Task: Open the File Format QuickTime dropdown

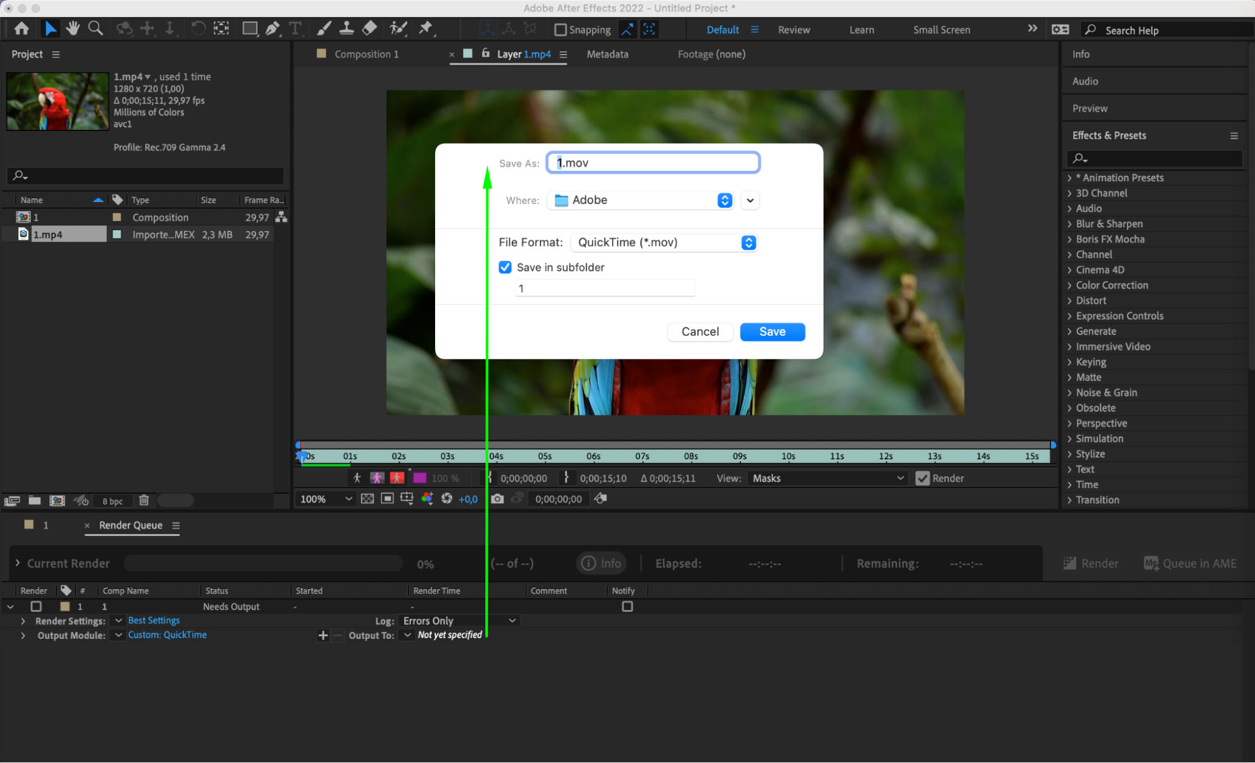Action: pyautogui.click(x=664, y=243)
